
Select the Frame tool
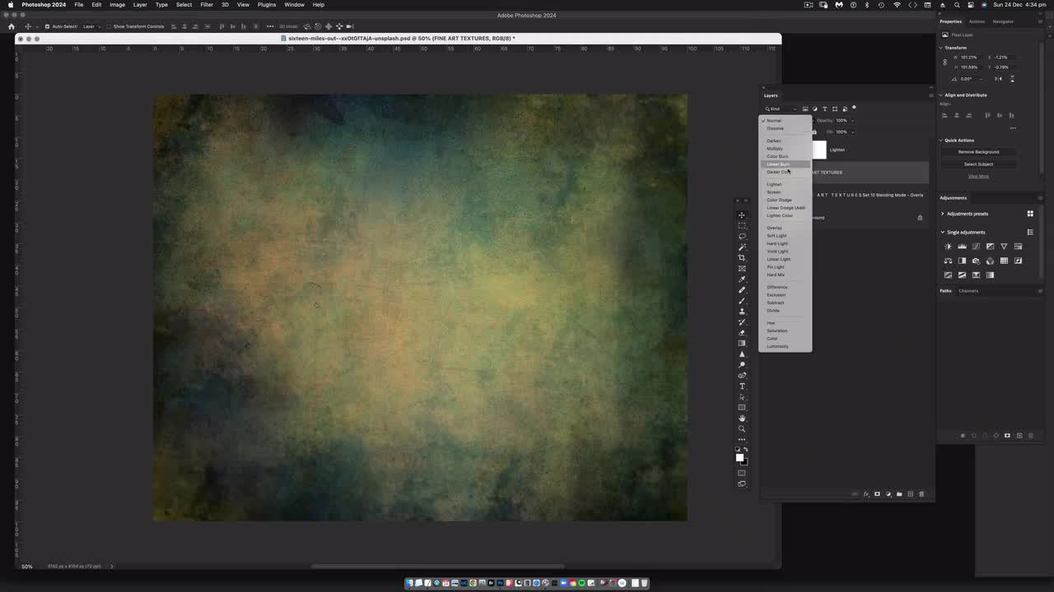click(742, 268)
